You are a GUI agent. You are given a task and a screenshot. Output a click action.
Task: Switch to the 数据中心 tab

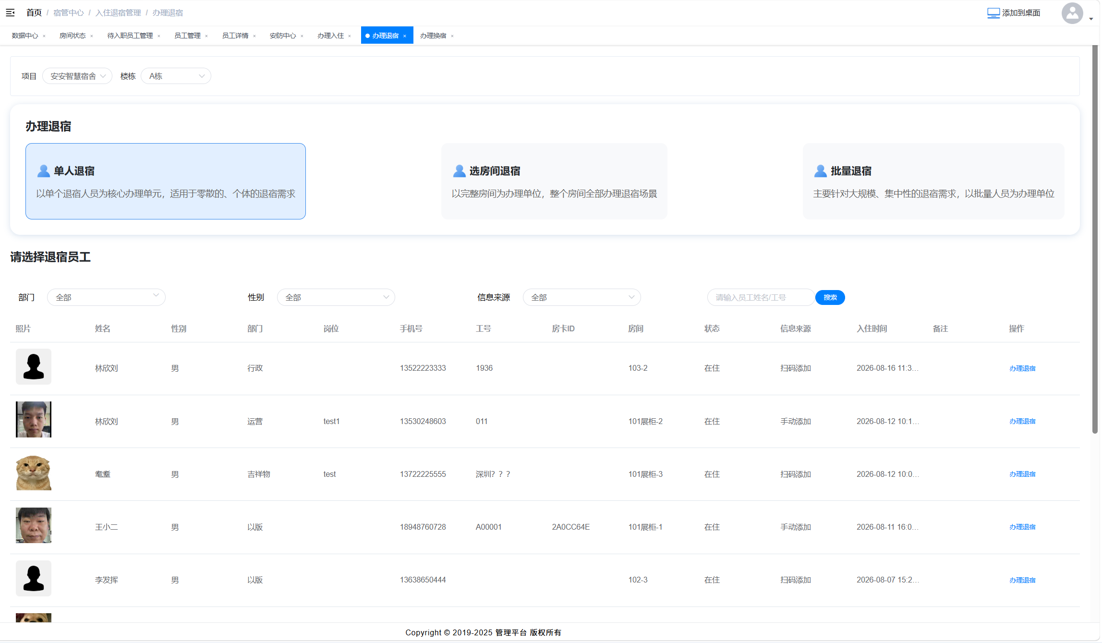(25, 36)
